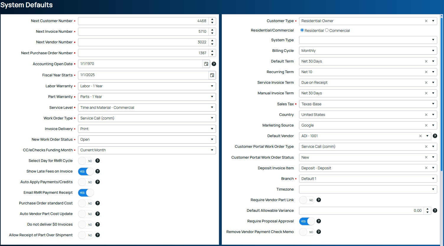The image size is (444, 246).
Task: Clear the Recurring Term value
Action: [426, 72]
